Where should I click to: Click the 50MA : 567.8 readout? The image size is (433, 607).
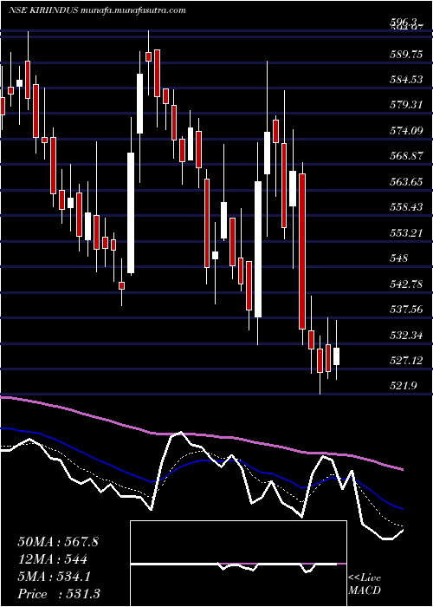point(58,542)
